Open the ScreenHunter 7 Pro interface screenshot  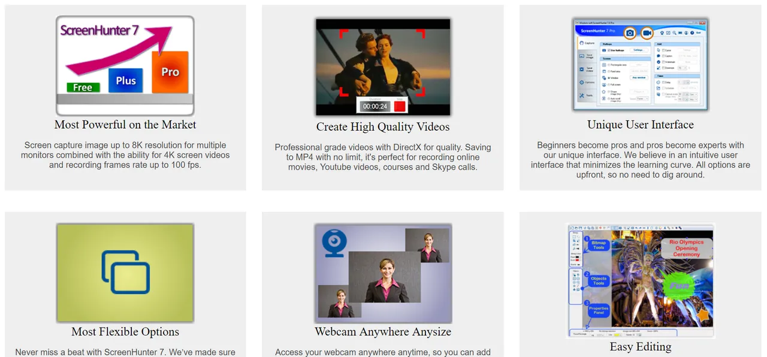tap(641, 64)
